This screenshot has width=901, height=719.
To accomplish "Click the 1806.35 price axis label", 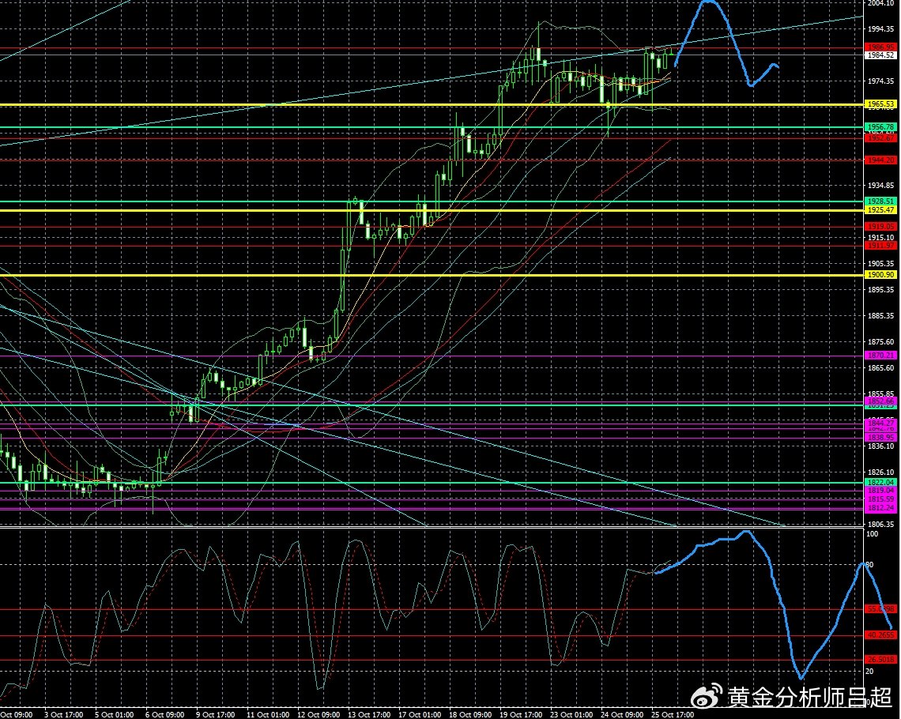I will (x=881, y=525).
